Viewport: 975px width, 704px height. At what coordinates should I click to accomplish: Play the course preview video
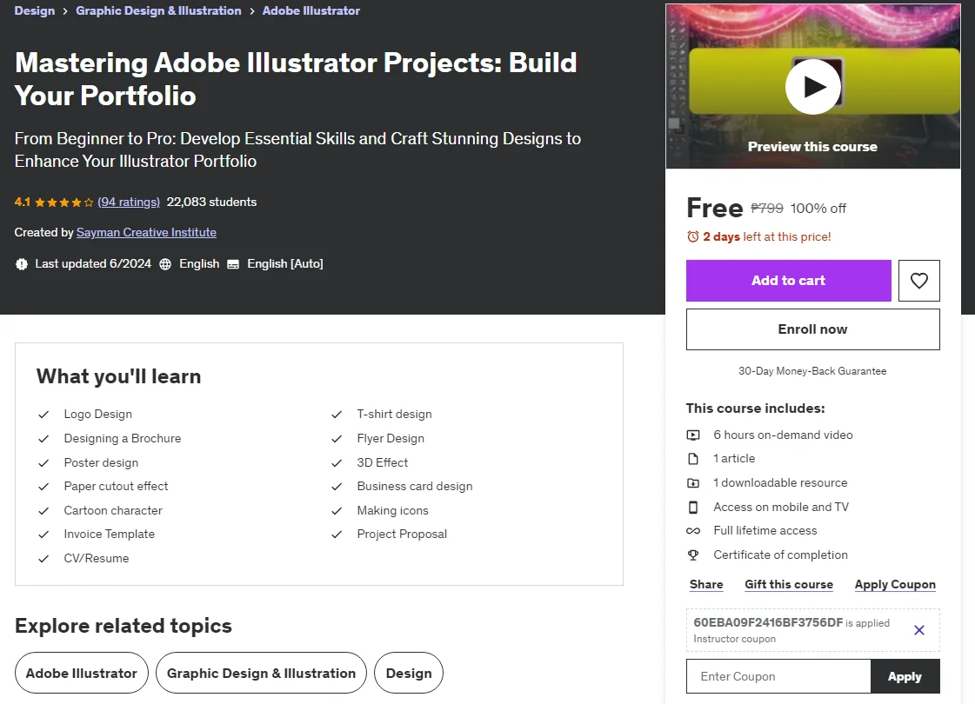tap(812, 87)
